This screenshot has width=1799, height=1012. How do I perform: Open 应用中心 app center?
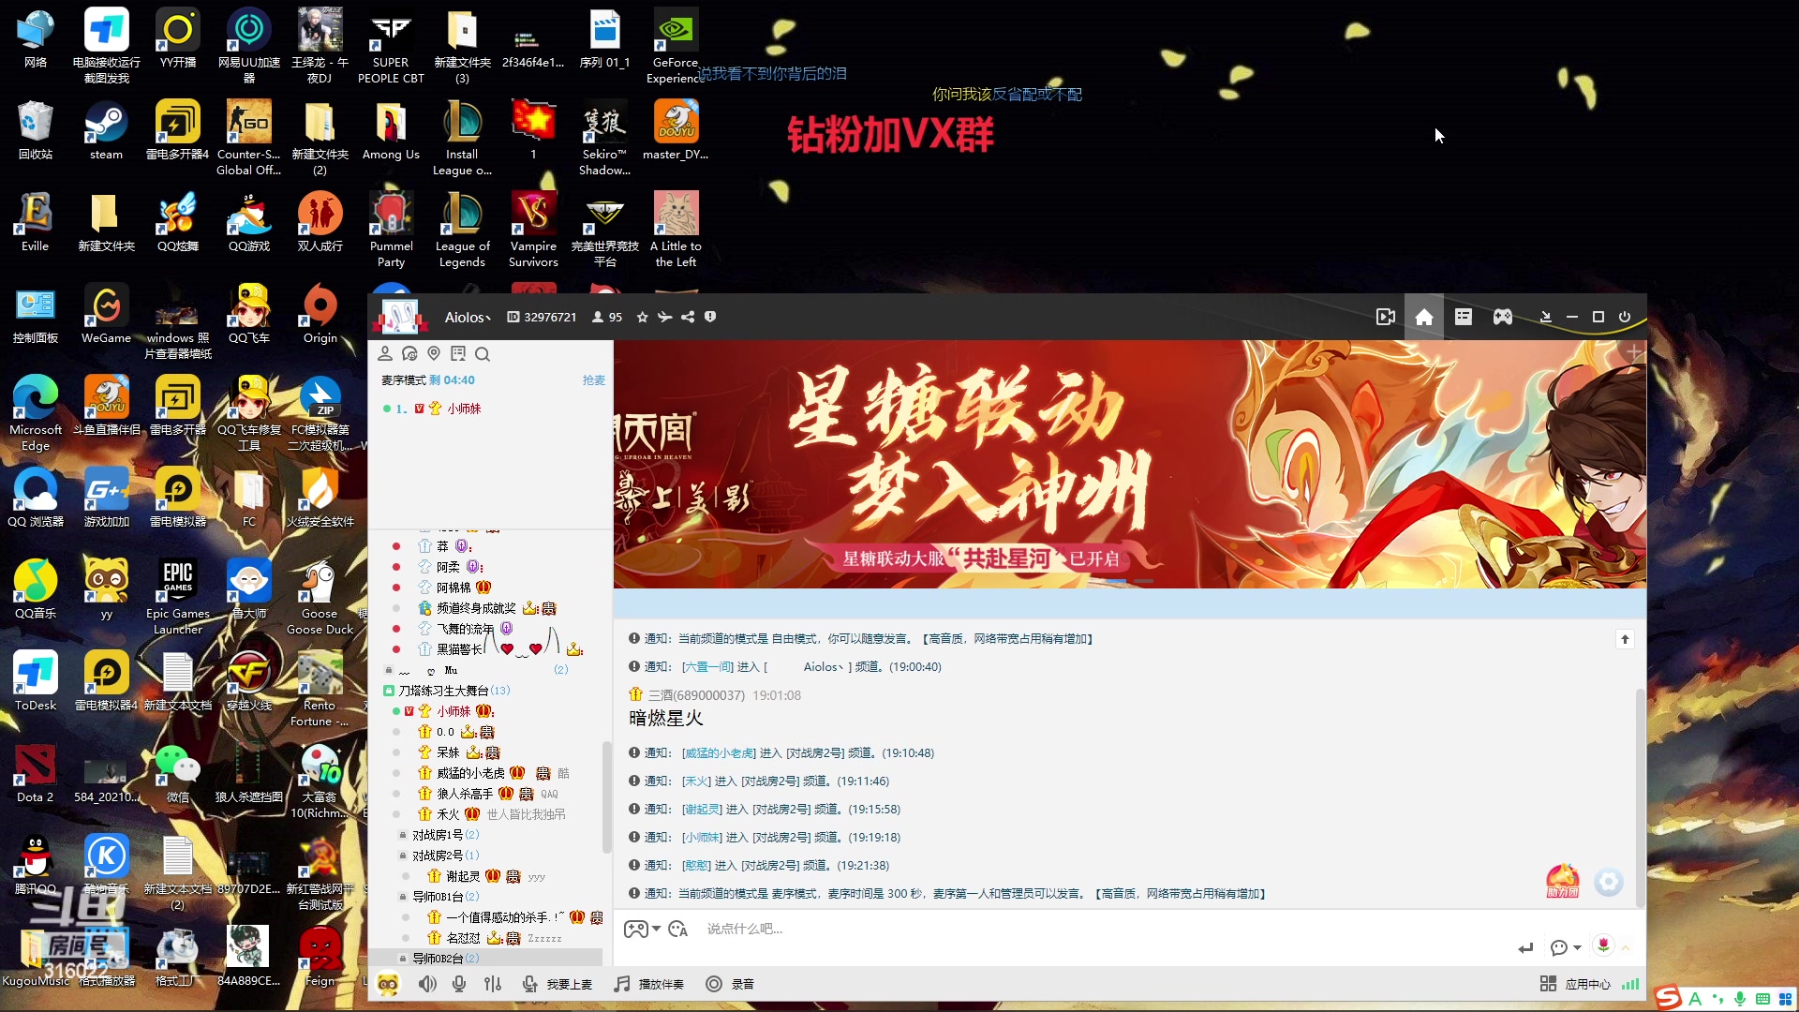(x=1576, y=984)
